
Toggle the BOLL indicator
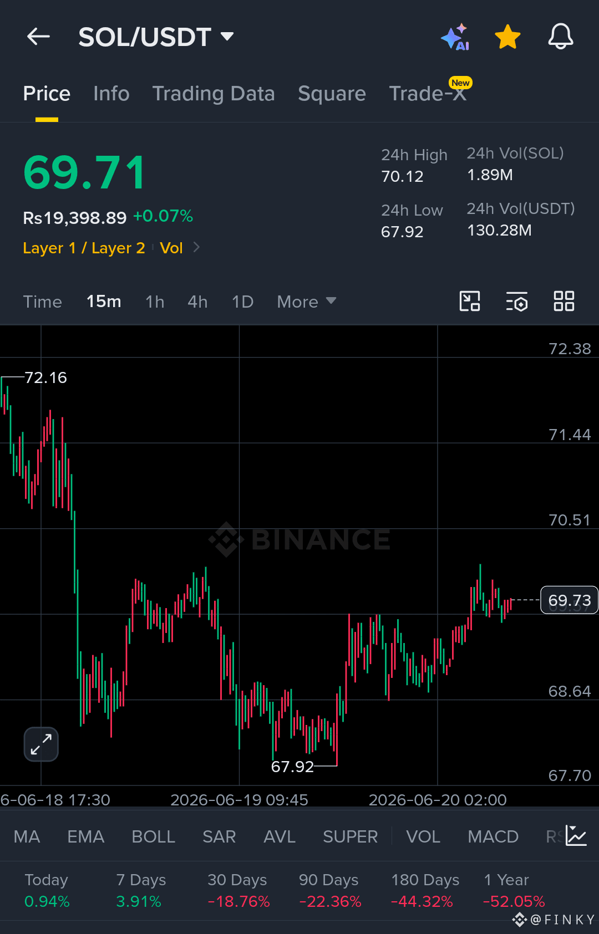click(154, 836)
